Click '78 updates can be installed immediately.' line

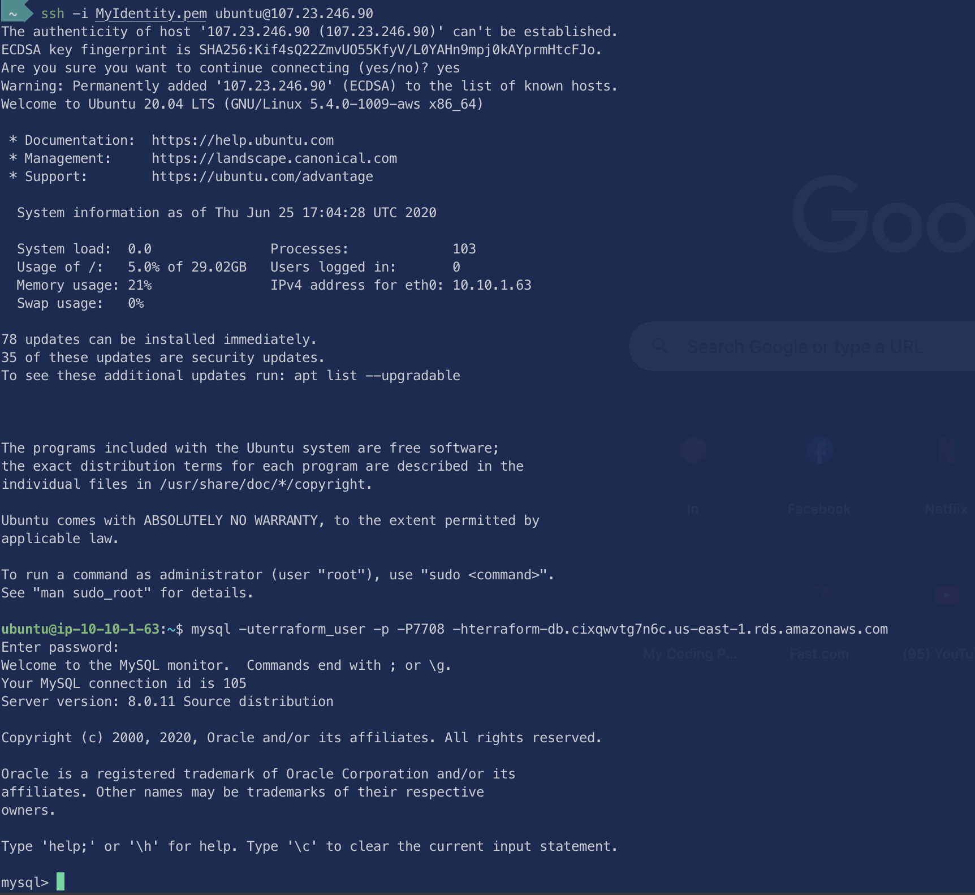coord(159,339)
